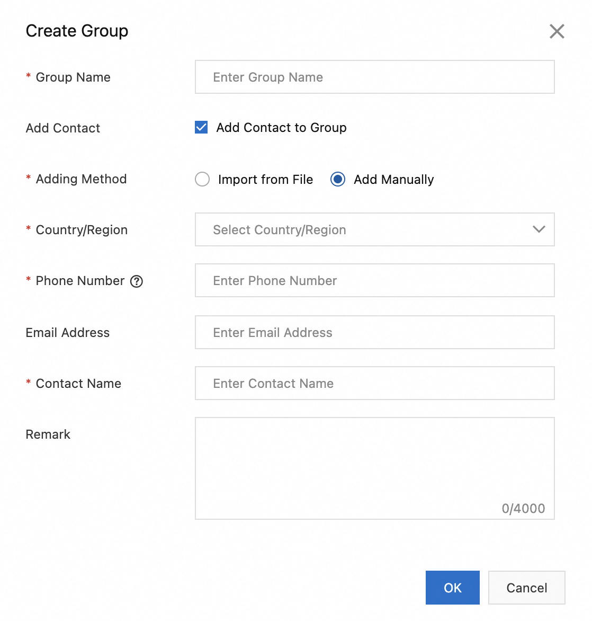Select the Import from File radio button
Viewport: 592px width, 621px height.
[x=202, y=179]
